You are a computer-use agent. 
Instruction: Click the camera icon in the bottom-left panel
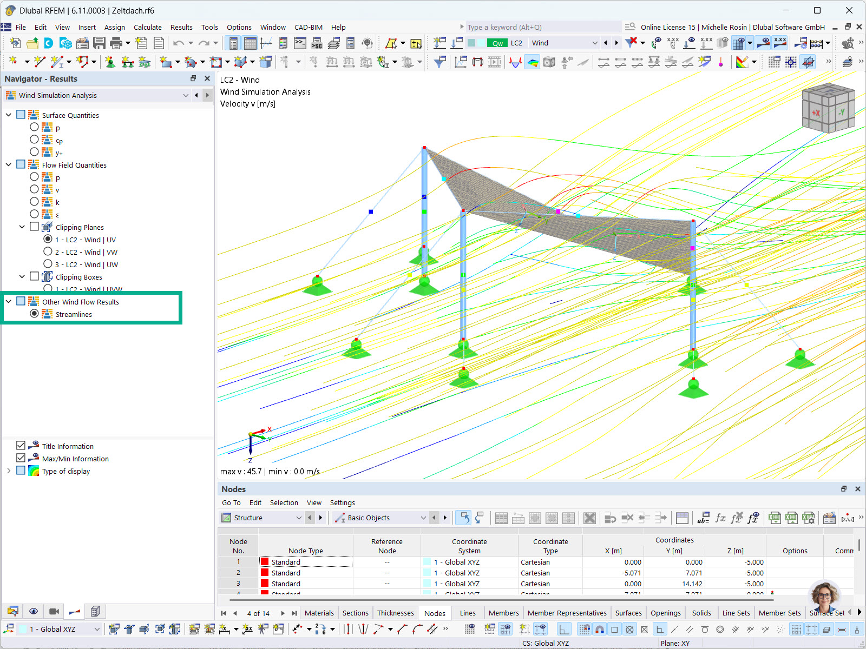(54, 611)
